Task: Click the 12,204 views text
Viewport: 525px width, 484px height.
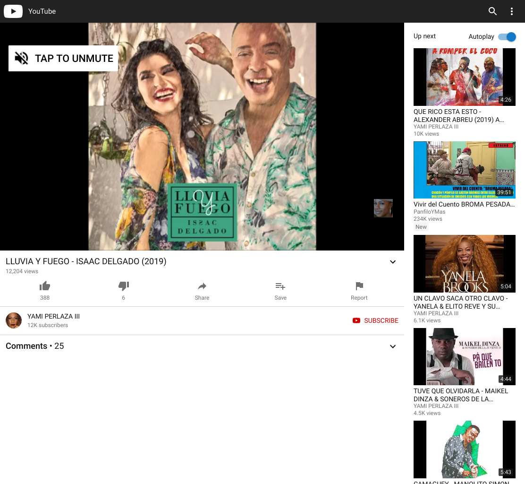Action: (x=22, y=271)
